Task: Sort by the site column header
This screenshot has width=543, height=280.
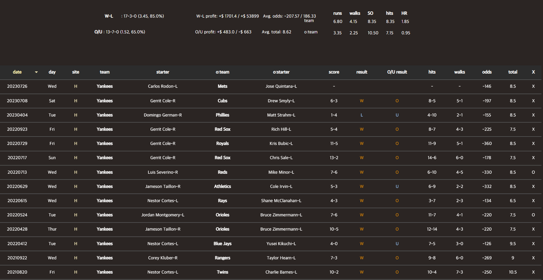Action: (x=76, y=72)
